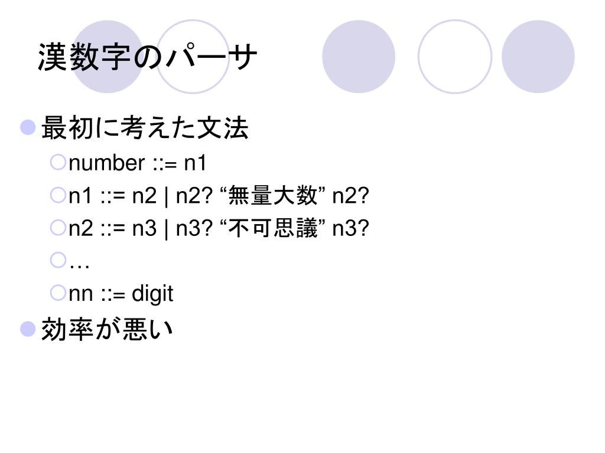Click the filled lavender circle at the header's center

pyautogui.click(x=359, y=57)
